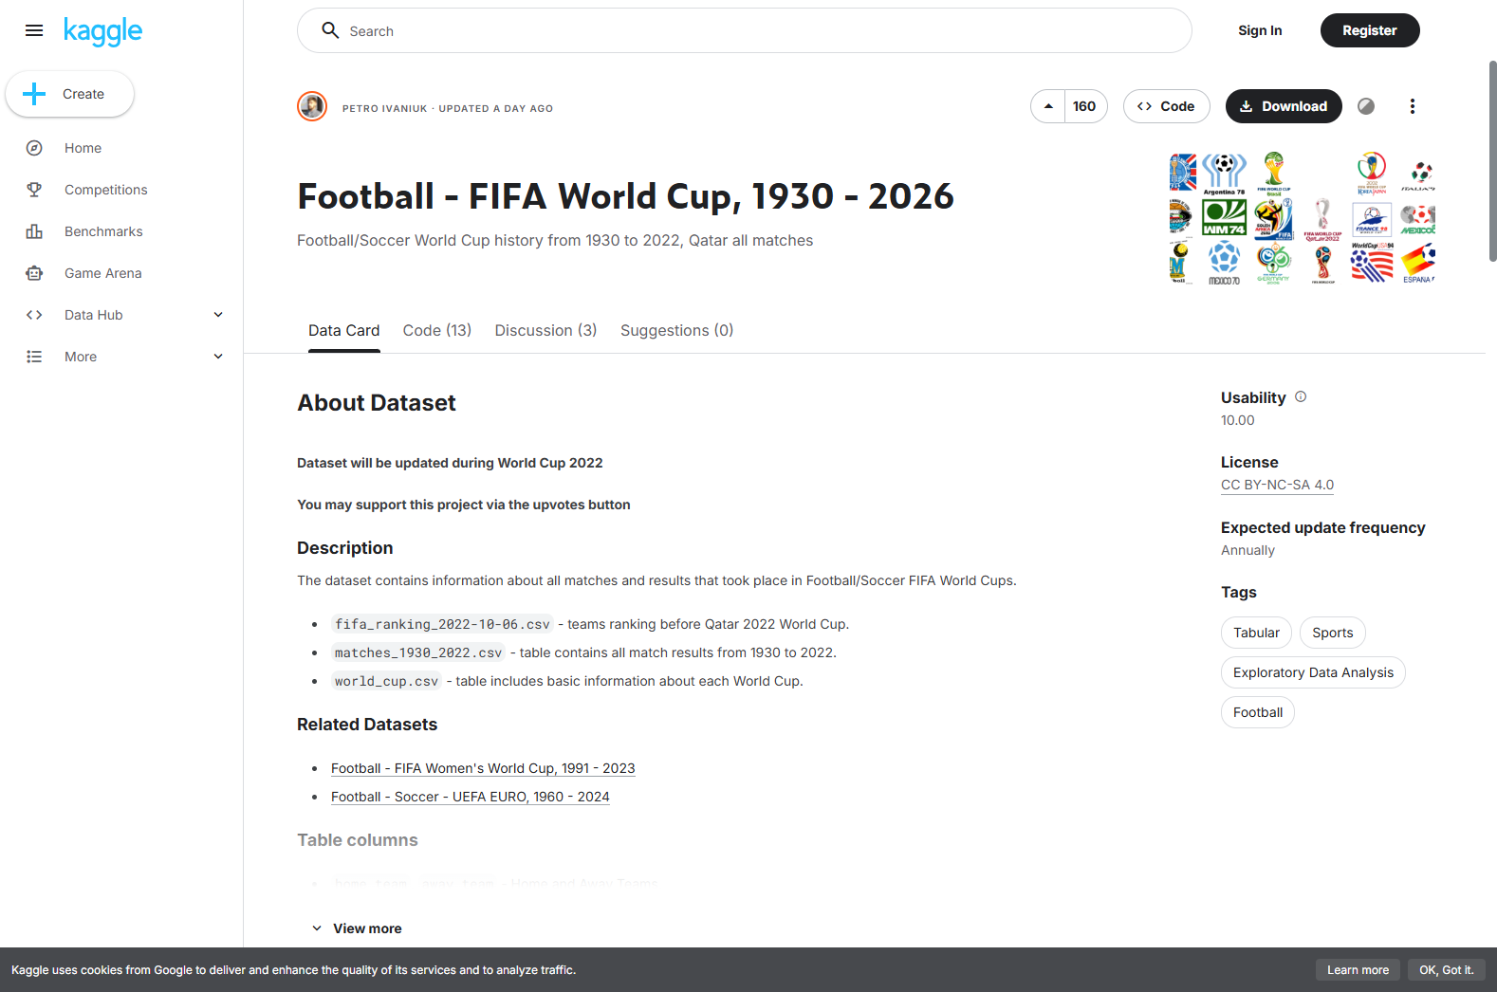Expand the Data Hub chevron

tap(218, 315)
